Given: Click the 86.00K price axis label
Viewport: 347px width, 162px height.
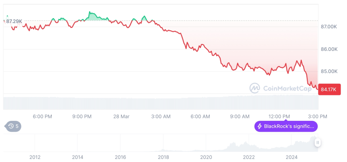Looking at the screenshot, I should point(328,49).
